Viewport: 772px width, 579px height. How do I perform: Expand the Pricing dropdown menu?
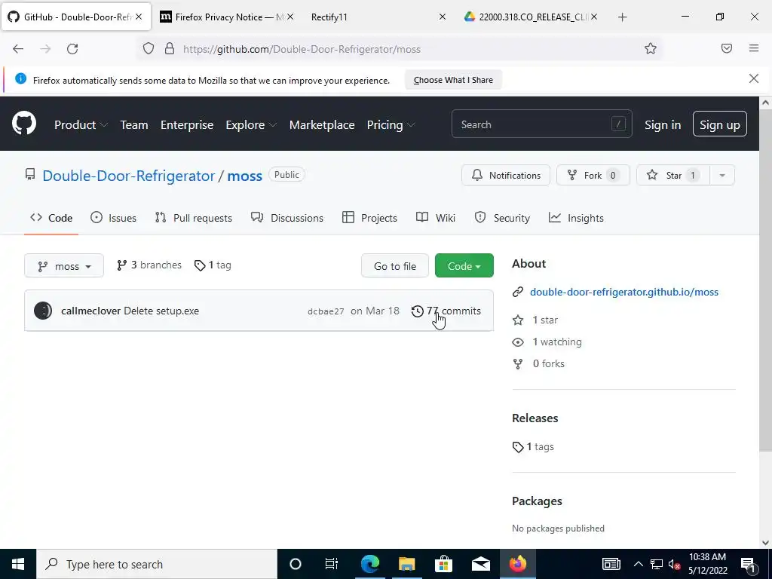coord(391,124)
